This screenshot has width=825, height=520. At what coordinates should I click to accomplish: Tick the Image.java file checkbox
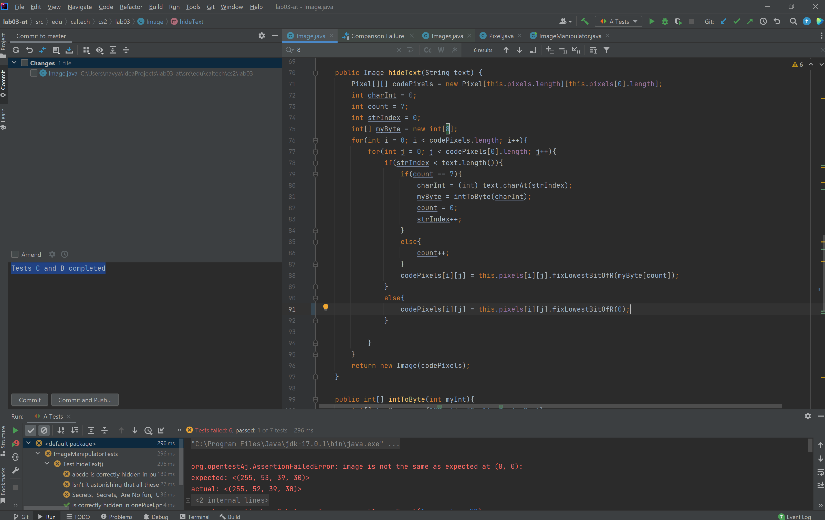coord(34,73)
